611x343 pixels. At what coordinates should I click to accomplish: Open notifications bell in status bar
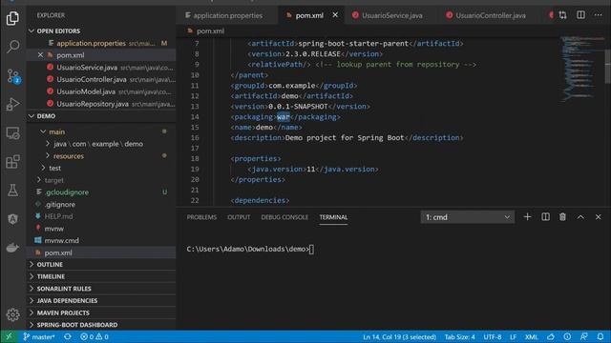tap(600, 336)
